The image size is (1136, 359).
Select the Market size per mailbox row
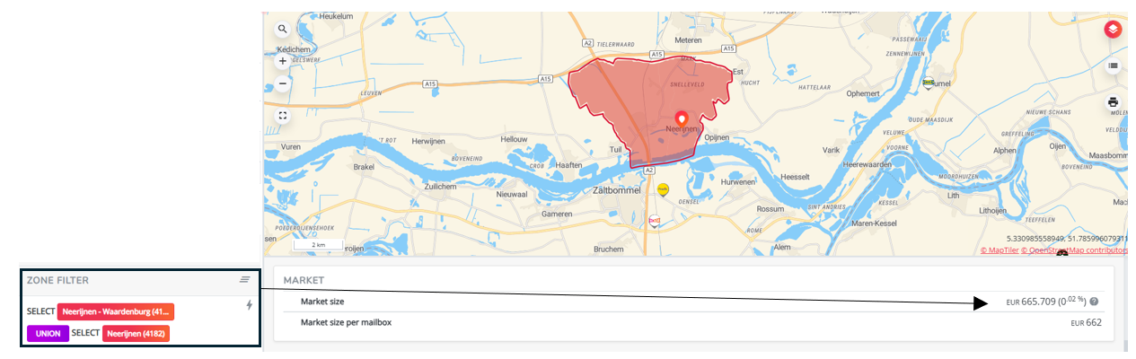point(692,322)
